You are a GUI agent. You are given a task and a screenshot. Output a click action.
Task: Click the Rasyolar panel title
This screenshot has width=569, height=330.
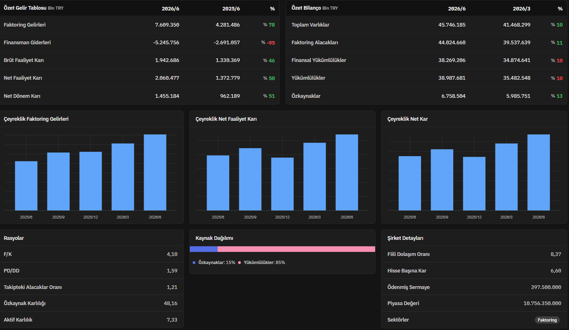point(14,238)
